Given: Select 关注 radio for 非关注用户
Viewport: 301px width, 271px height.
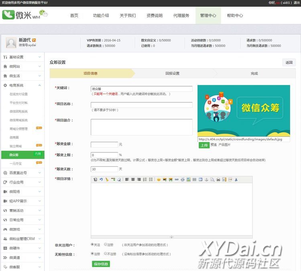Looking at the screenshot, I should [x=92, y=245].
